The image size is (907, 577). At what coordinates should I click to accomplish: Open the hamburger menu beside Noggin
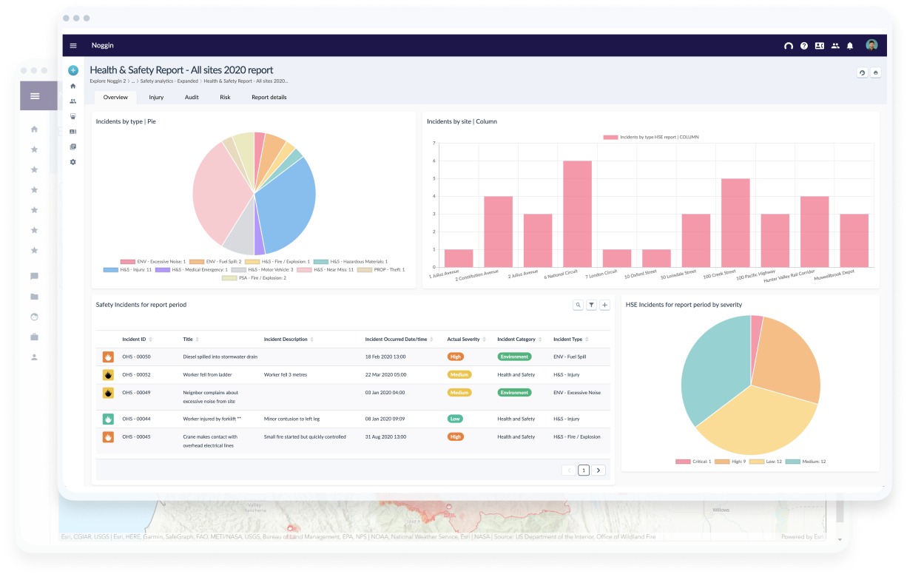pyautogui.click(x=73, y=46)
